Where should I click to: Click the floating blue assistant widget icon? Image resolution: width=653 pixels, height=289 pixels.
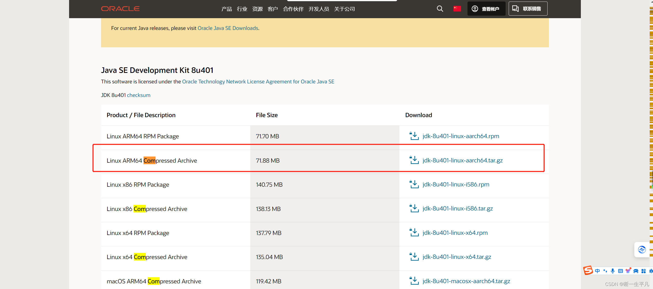[642, 249]
